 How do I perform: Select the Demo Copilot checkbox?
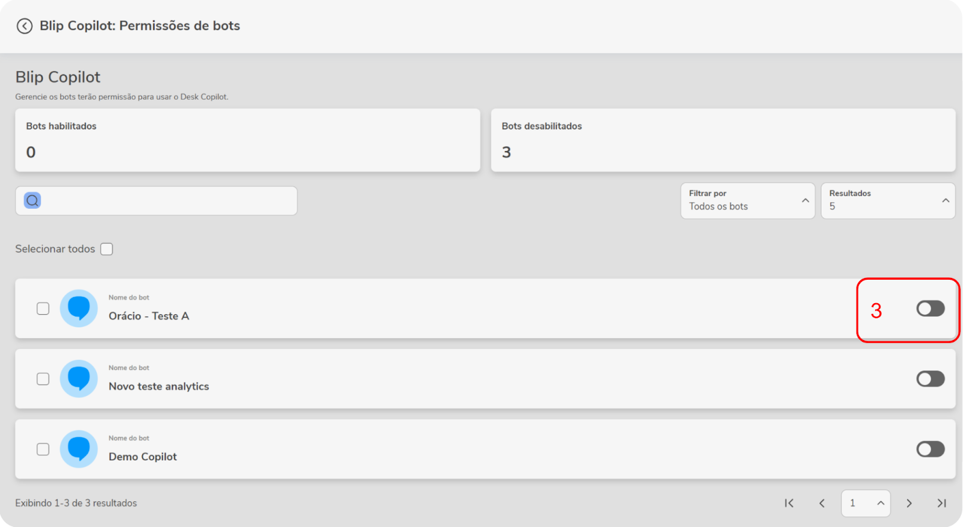(43, 449)
